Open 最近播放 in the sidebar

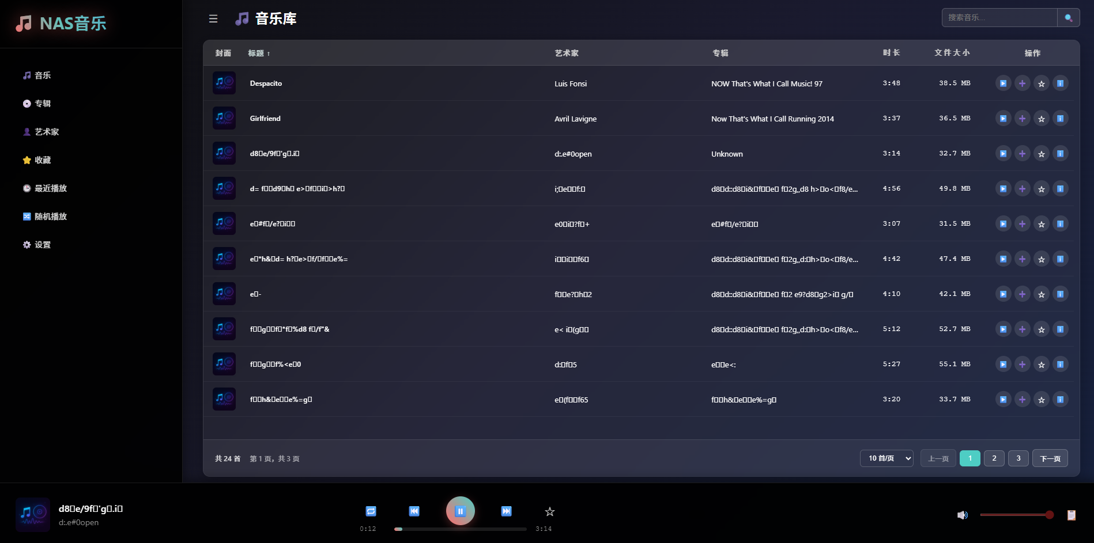click(45, 188)
